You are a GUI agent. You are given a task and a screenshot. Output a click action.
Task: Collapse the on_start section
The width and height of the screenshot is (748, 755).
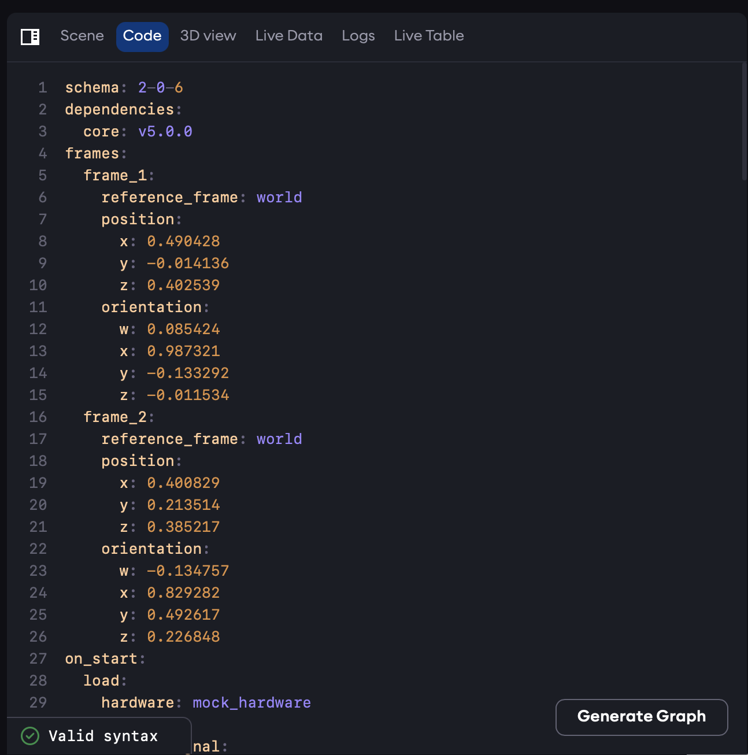[102, 658]
